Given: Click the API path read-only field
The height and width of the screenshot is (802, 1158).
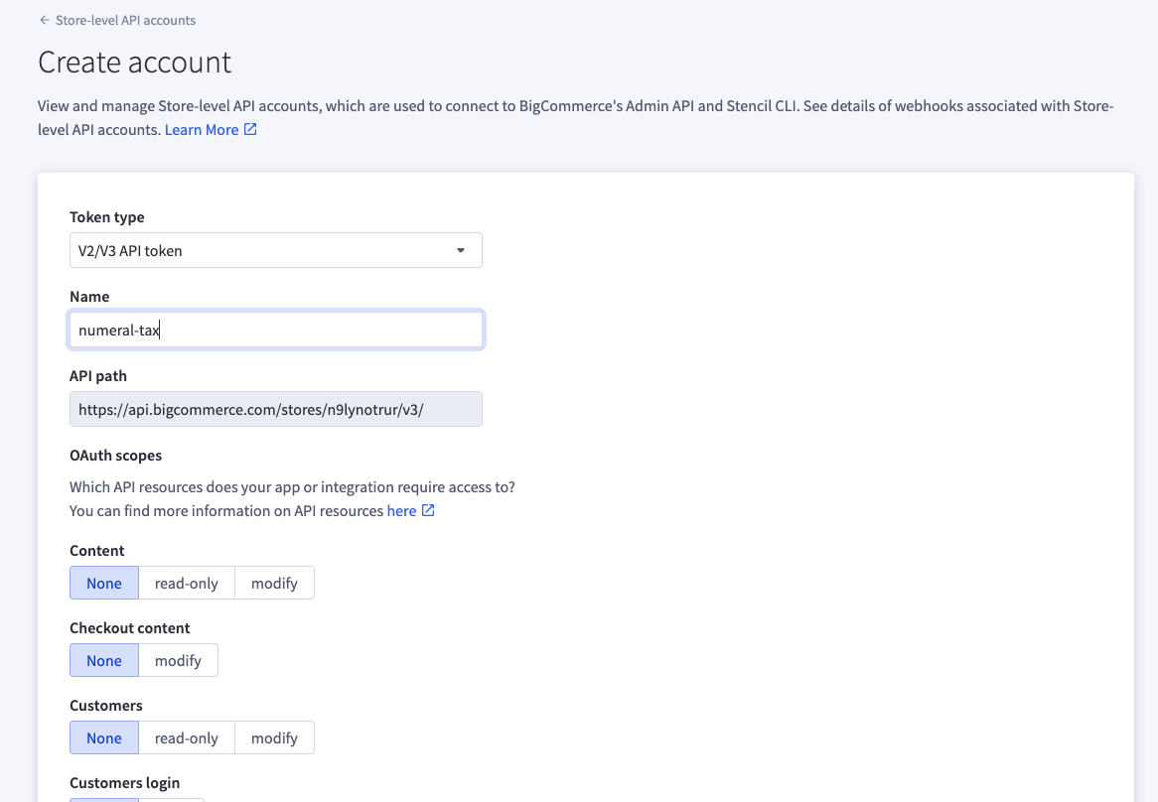Looking at the screenshot, I should click(275, 410).
